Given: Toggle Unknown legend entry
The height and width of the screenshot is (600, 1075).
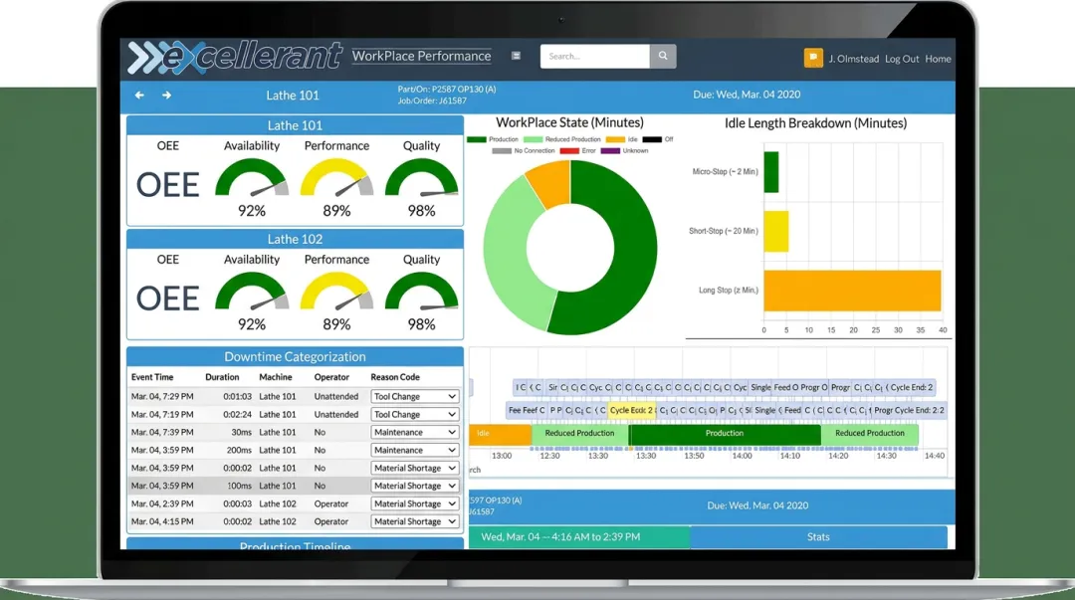Looking at the screenshot, I should tap(624, 151).
